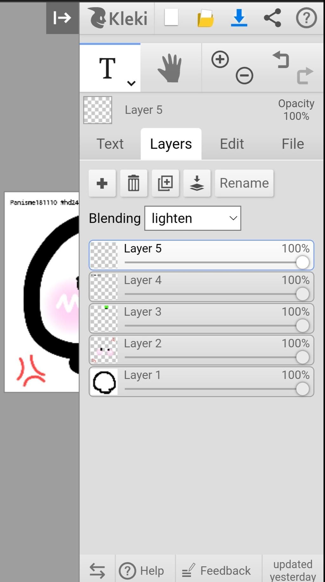This screenshot has height=582, width=325.
Task: Switch to the Edit tab
Action: pos(232,144)
